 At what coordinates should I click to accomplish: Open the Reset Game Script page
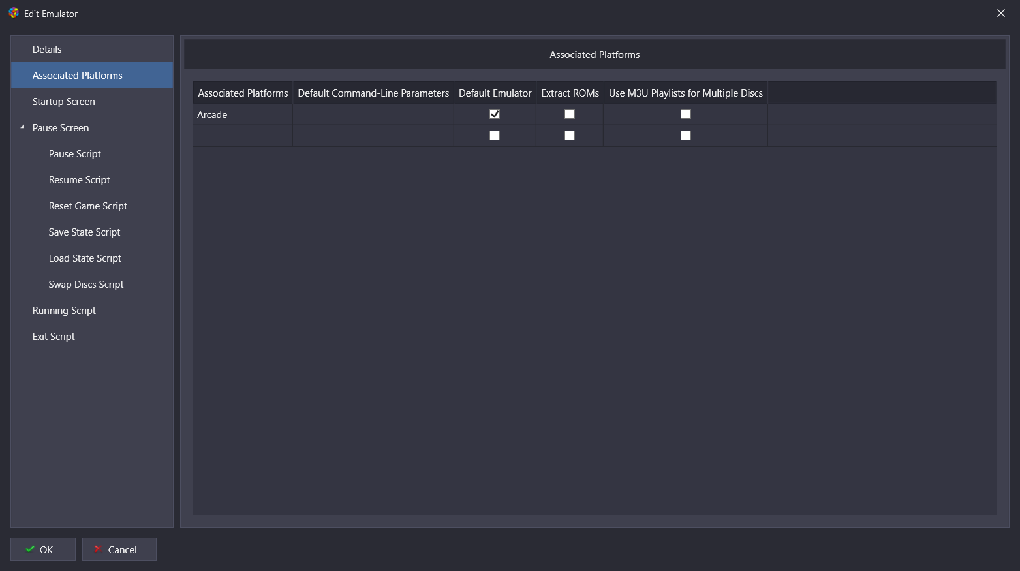[92, 206]
